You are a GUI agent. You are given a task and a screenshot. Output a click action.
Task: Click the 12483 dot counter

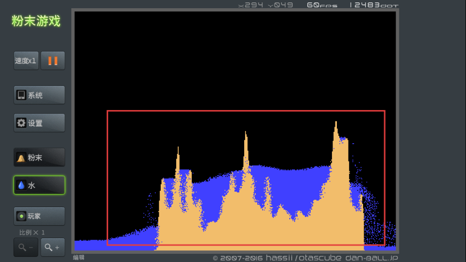[x=373, y=5]
